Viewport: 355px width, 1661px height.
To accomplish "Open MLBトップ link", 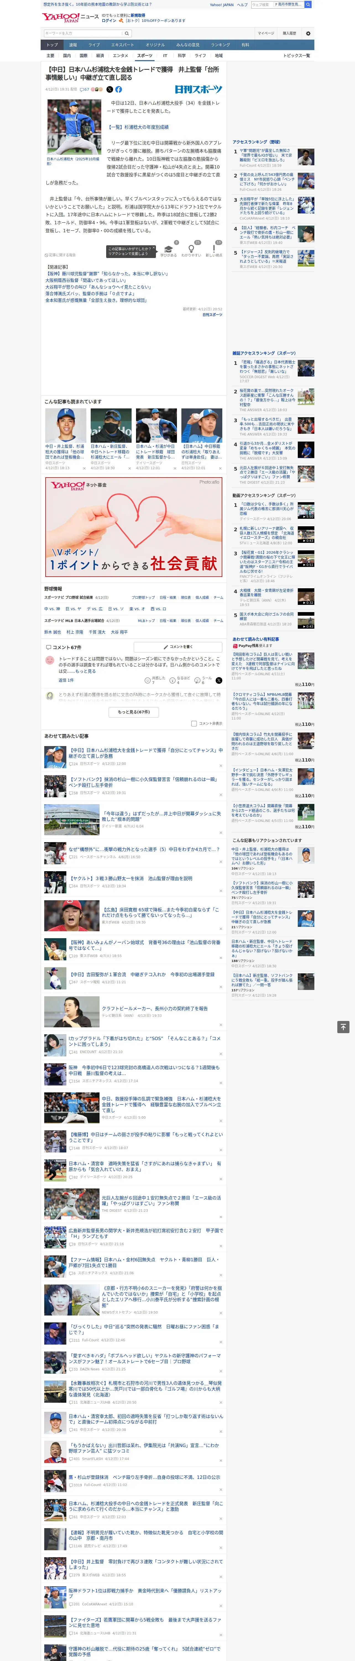I will pyautogui.click(x=146, y=620).
